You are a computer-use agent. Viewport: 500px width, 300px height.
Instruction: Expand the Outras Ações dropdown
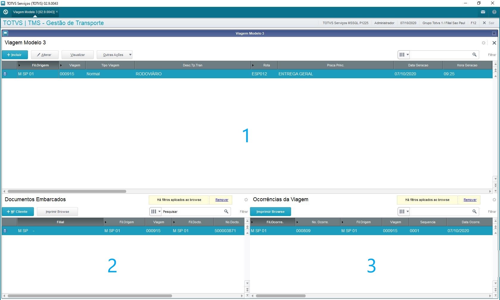[x=130, y=55]
